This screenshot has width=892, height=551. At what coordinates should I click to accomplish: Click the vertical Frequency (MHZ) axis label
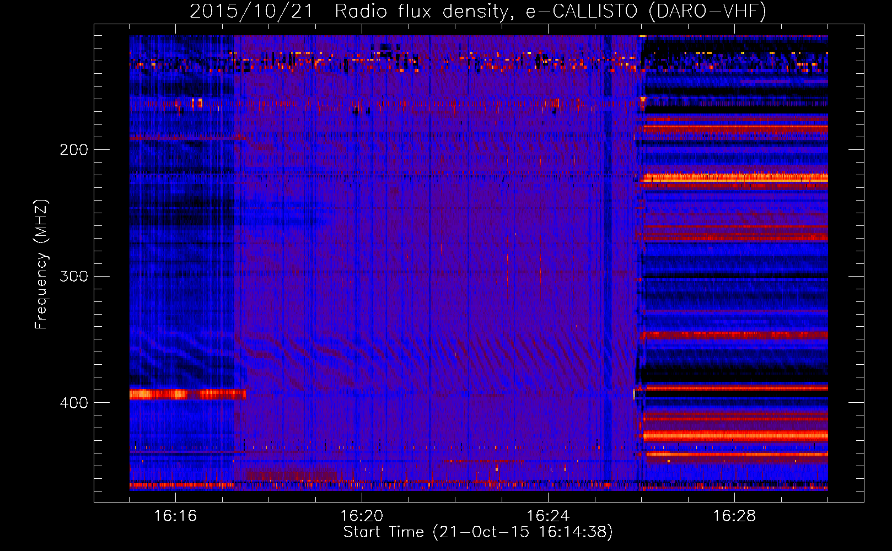click(41, 264)
